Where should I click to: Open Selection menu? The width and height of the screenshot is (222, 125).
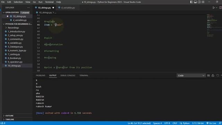tap(18, 2)
